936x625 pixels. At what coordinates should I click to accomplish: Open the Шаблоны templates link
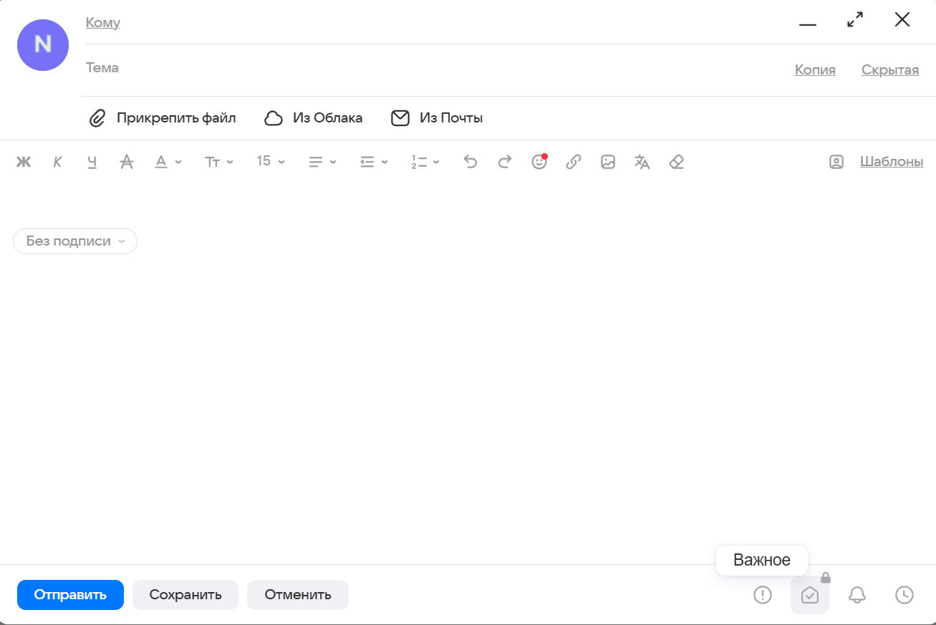point(892,162)
